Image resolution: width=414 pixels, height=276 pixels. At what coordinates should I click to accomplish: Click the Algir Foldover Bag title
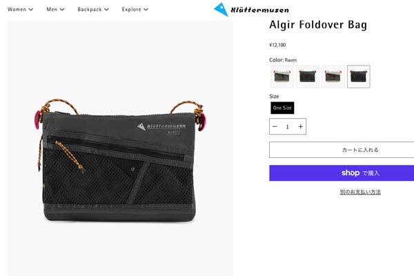318,25
